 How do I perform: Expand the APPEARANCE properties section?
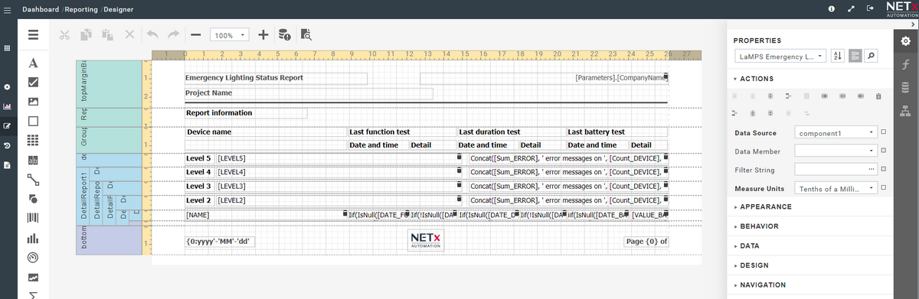point(766,206)
